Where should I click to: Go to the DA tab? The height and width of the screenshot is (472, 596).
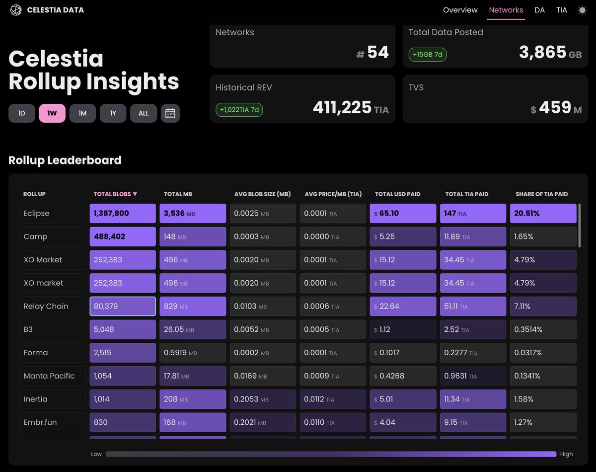[540, 10]
